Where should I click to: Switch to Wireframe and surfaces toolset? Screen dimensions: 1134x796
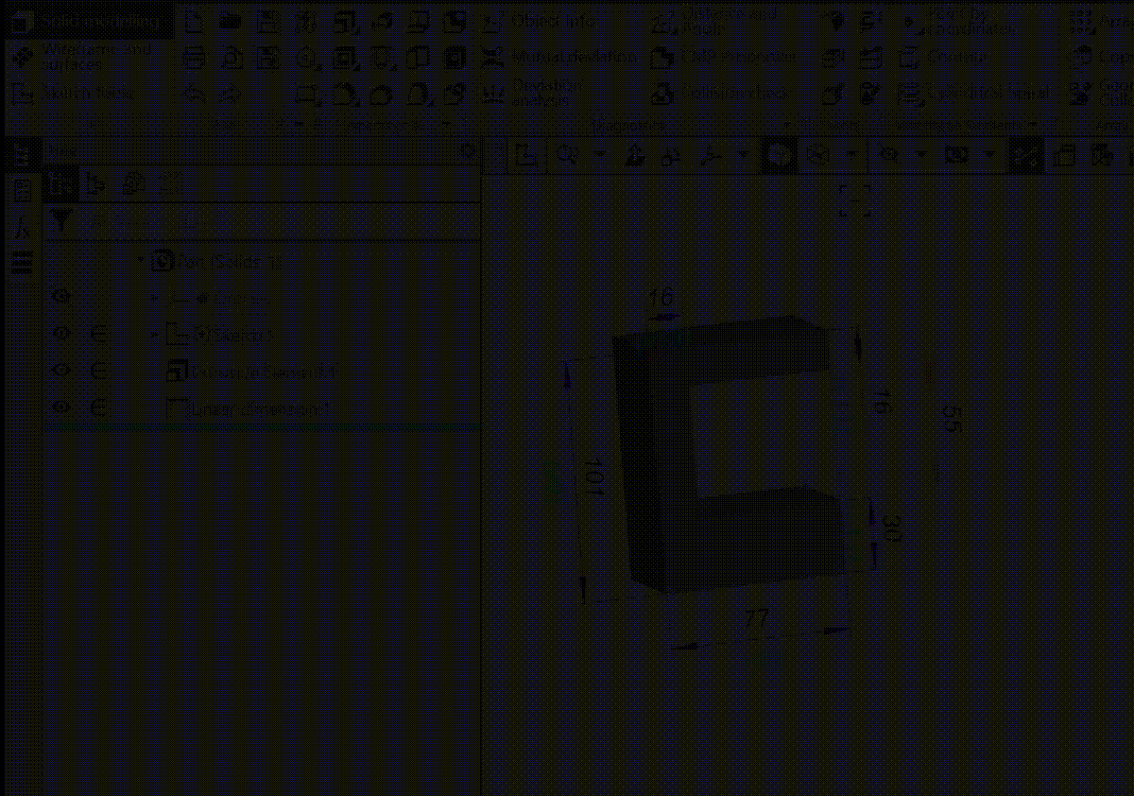click(x=85, y=58)
